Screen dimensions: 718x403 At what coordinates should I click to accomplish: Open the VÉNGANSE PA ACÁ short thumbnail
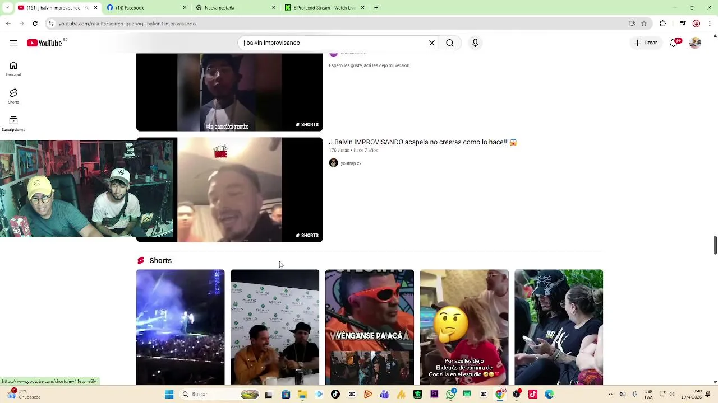pos(370,327)
